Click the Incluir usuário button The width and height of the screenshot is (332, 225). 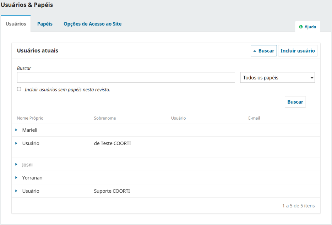[297, 51]
